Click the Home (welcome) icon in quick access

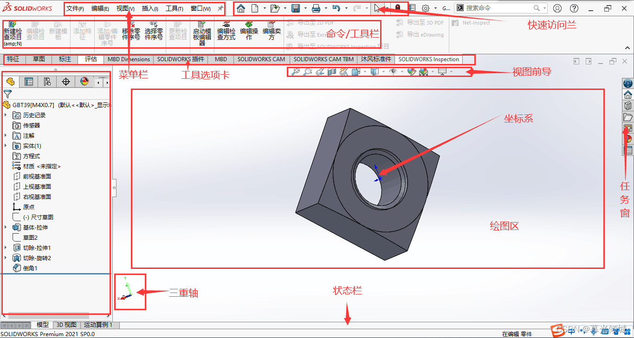point(241,8)
